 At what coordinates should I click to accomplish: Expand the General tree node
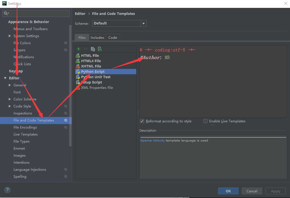coord(10,85)
